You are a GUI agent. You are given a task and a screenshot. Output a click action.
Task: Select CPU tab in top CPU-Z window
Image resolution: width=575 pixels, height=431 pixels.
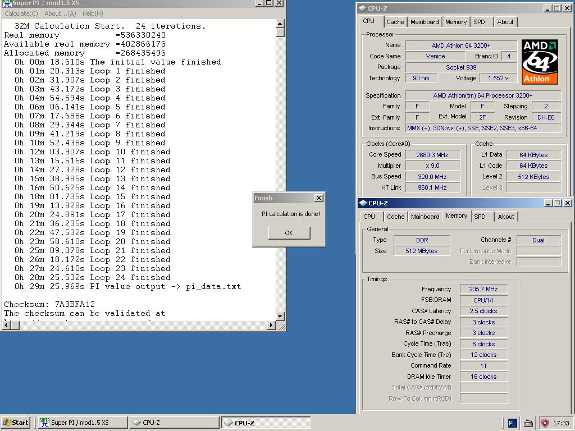tap(368, 21)
